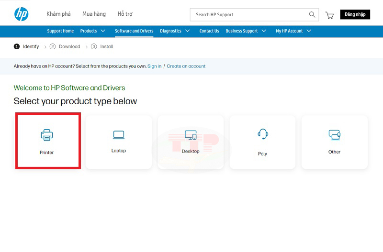
Task: Click the search magnifier icon
Action: click(312, 14)
